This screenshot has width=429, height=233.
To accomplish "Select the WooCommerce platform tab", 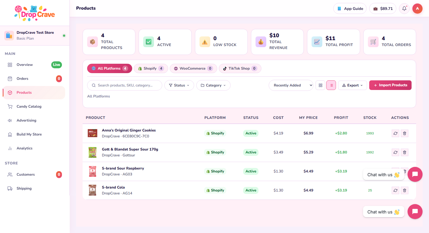I will click(193, 68).
